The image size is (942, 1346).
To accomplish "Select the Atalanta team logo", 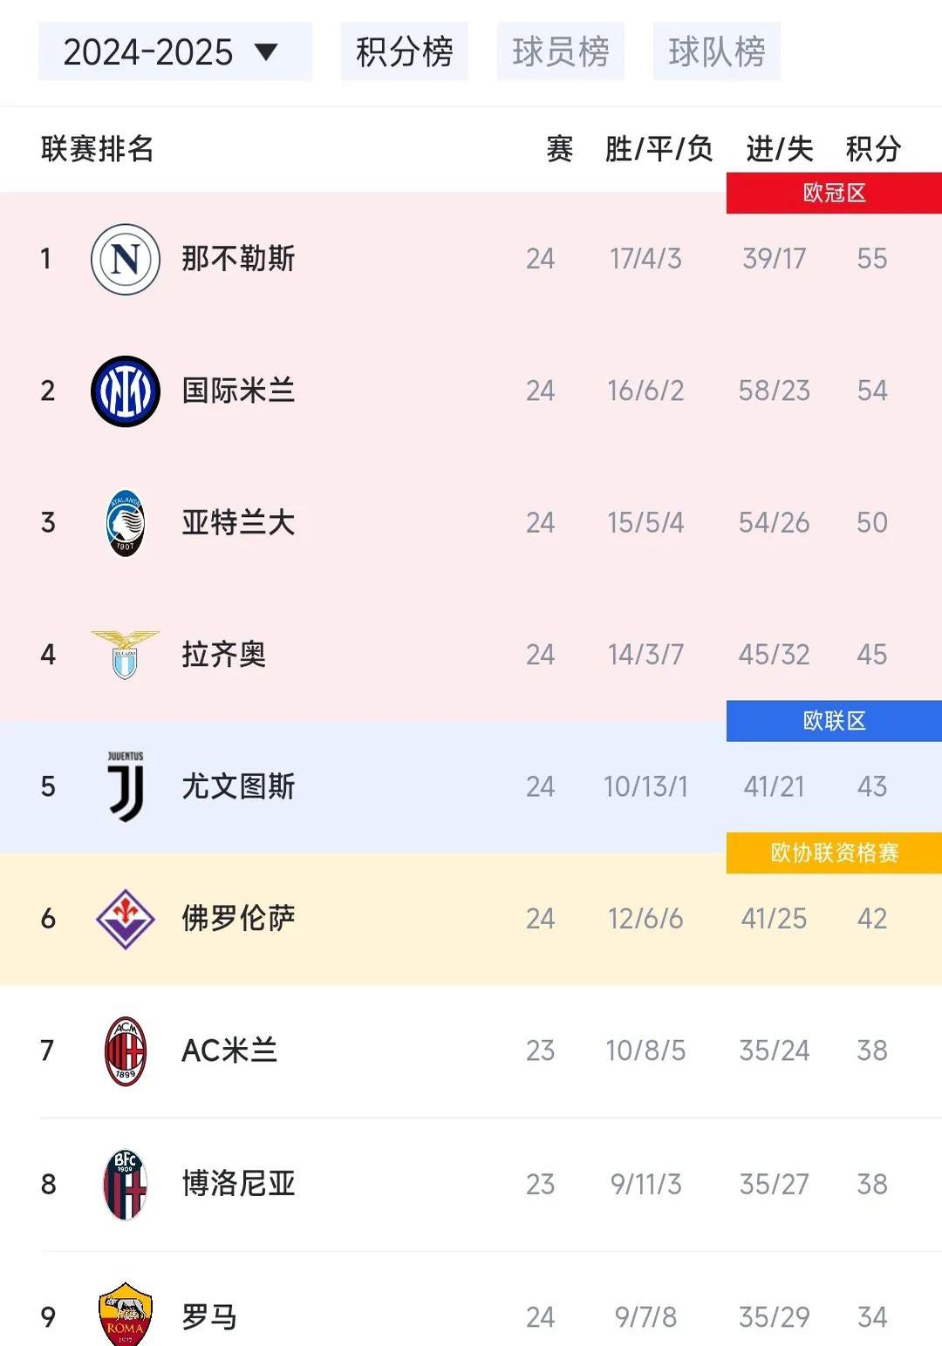I will (x=125, y=522).
